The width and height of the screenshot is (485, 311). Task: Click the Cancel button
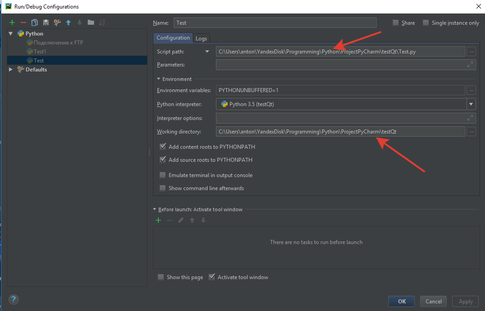point(433,302)
